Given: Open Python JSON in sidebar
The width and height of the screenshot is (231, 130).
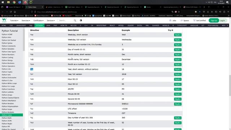Looking at the screenshot, I should 6,121.
